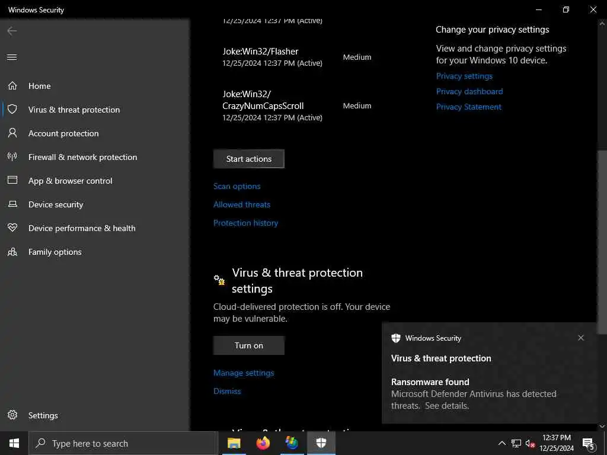Click the family icon for Family options

pyautogui.click(x=12, y=252)
